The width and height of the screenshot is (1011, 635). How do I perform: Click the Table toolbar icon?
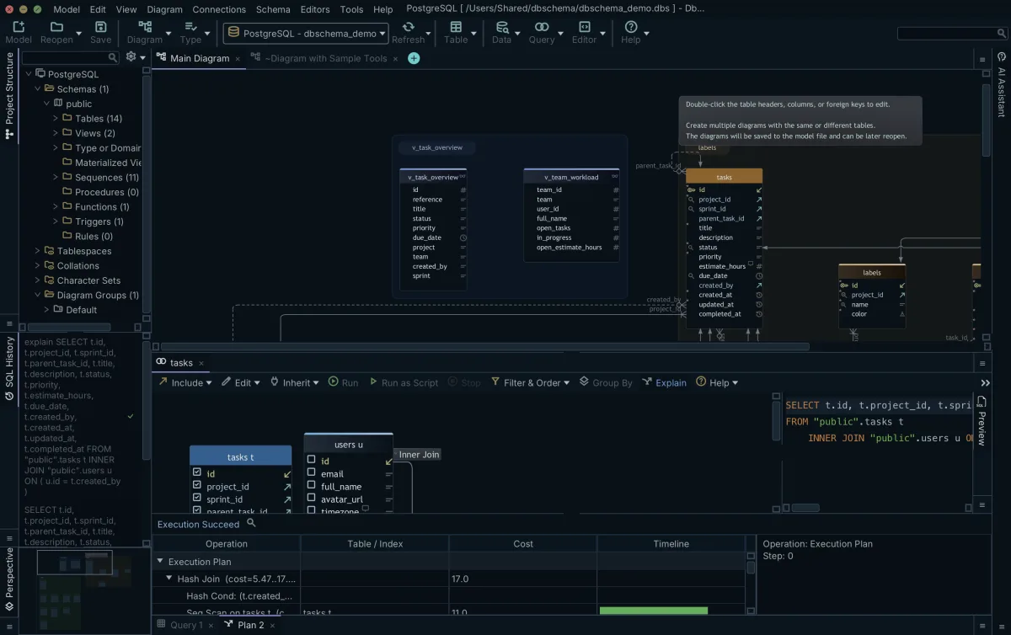(456, 27)
